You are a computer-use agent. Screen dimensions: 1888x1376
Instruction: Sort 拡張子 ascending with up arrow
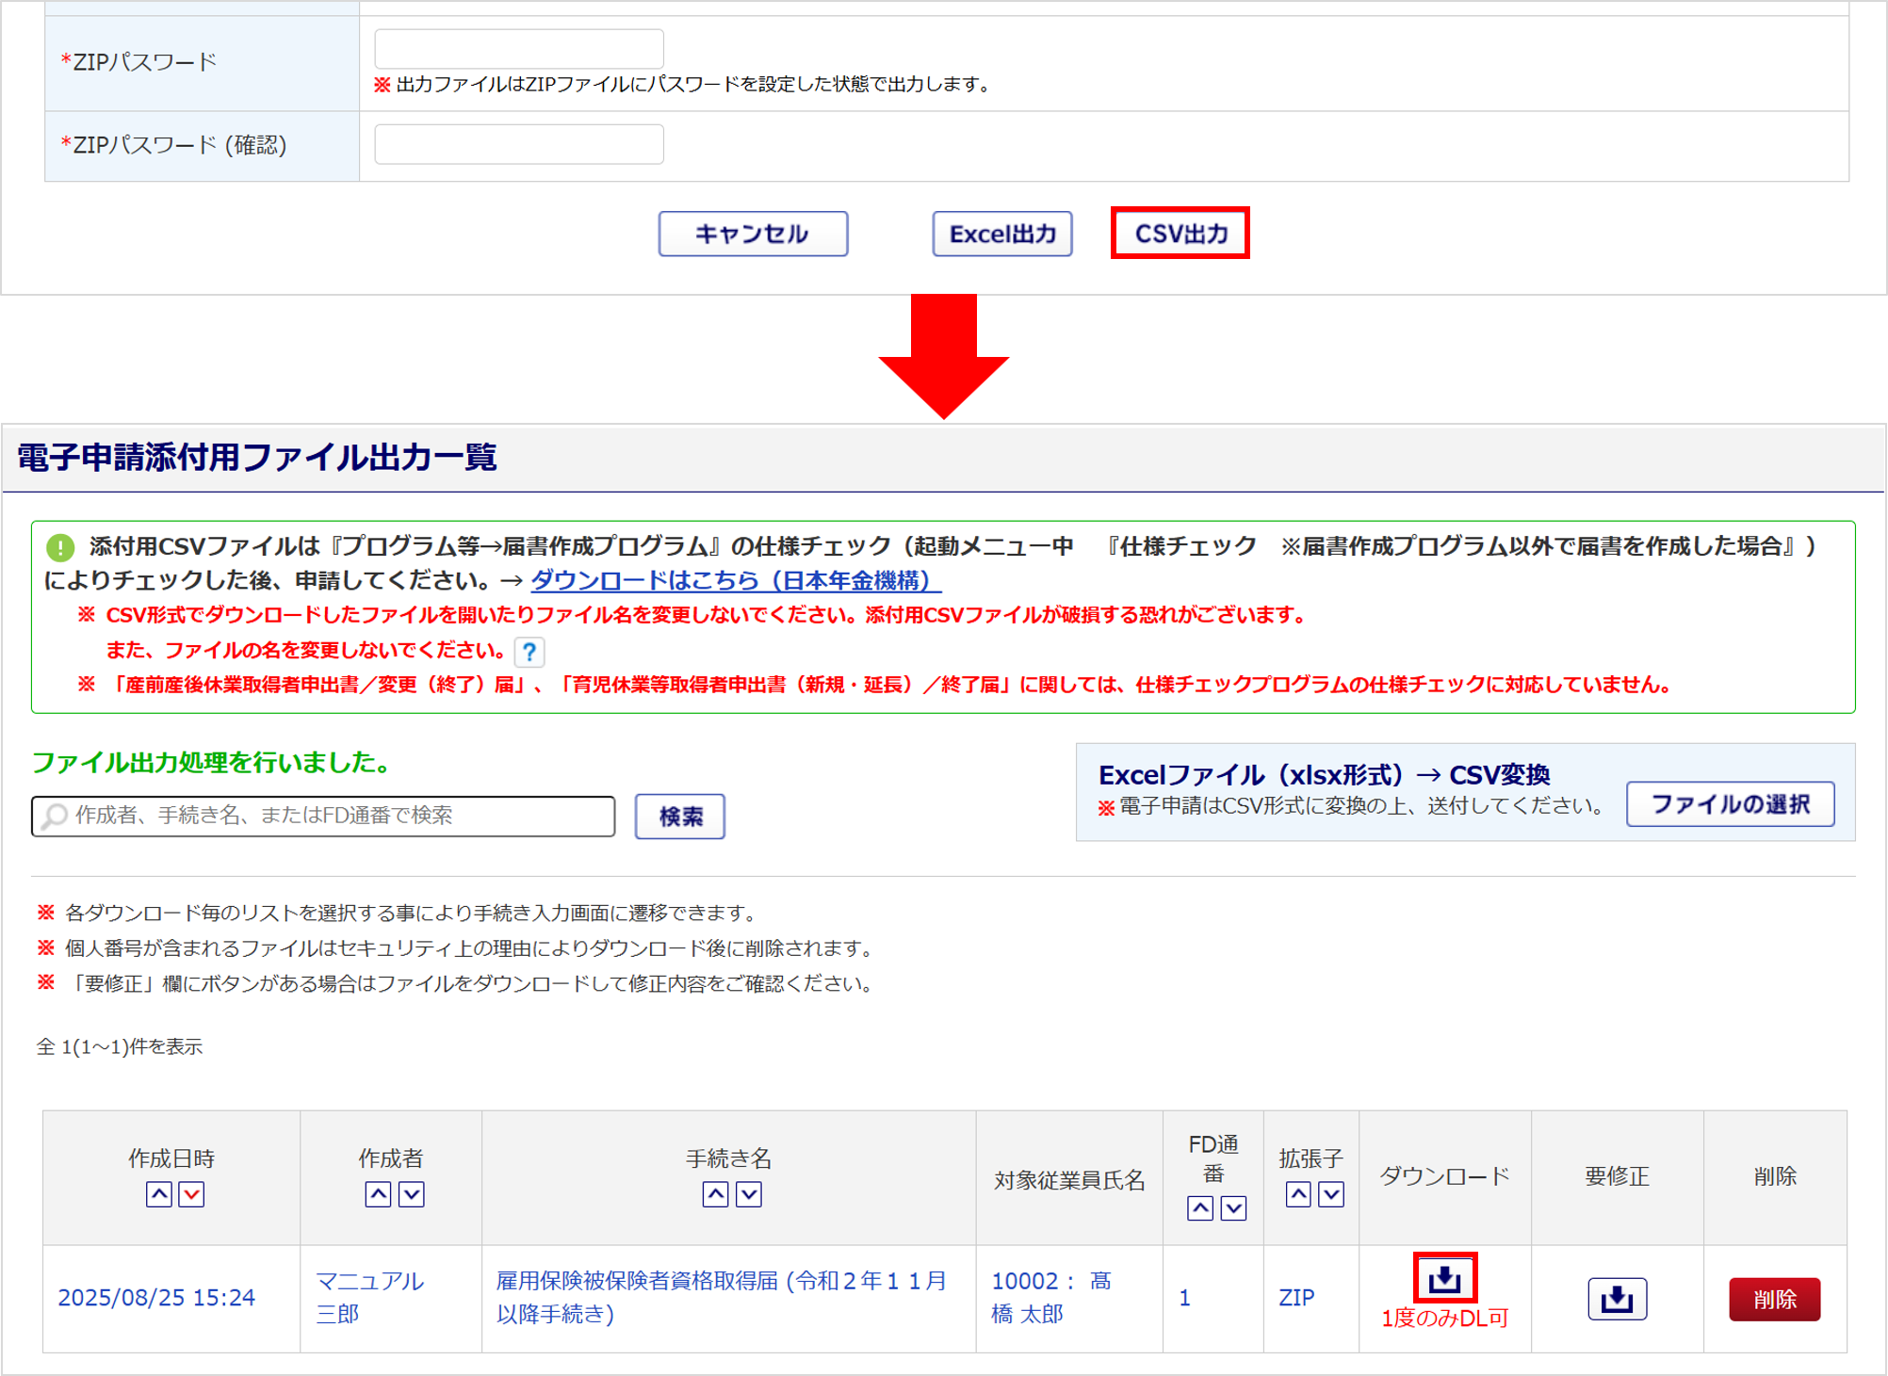pos(1297,1194)
